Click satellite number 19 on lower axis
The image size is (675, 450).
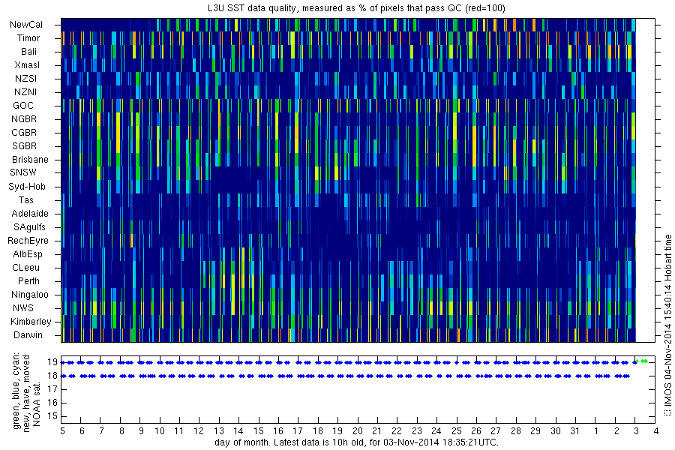coord(52,362)
